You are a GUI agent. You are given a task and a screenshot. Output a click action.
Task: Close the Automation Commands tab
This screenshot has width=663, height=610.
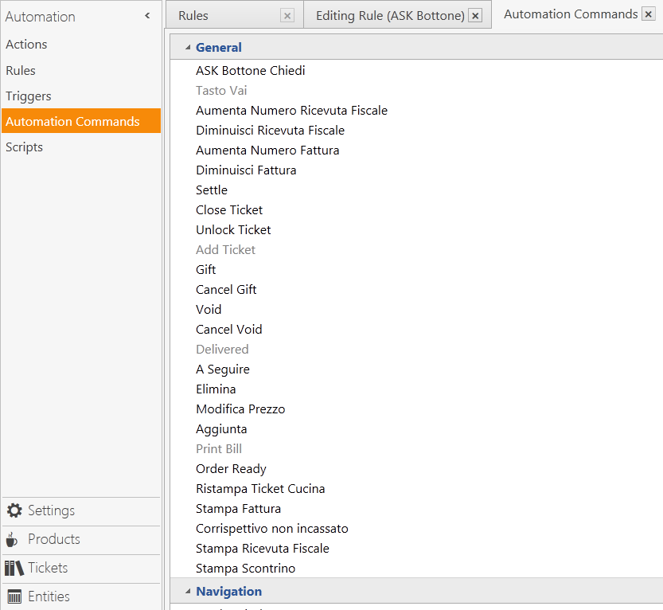click(x=649, y=14)
